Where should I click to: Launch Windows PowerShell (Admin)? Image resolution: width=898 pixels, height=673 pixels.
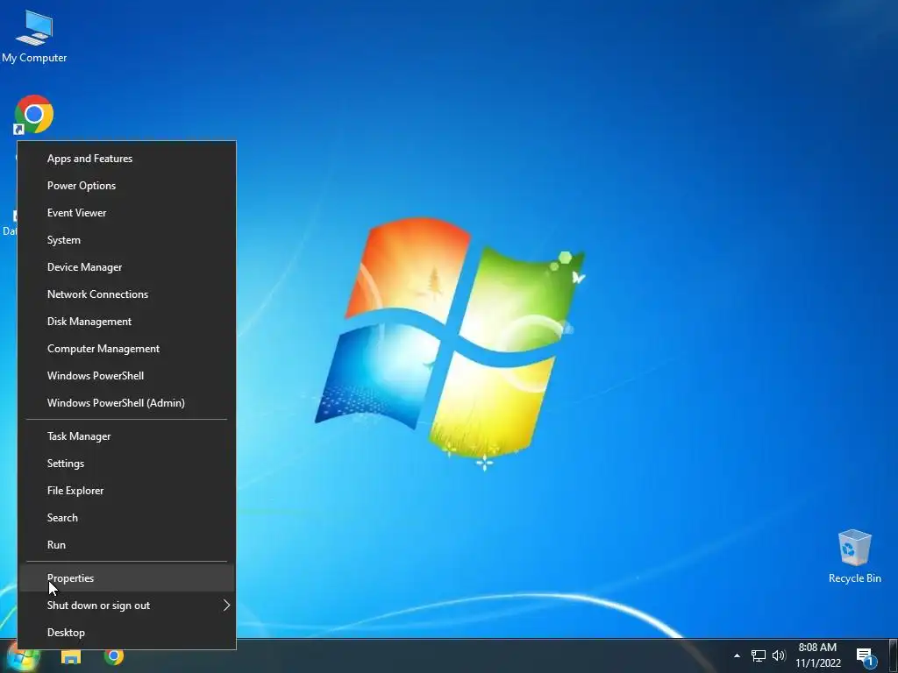[126, 403]
